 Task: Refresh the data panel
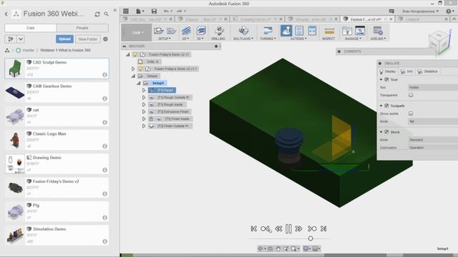(x=97, y=14)
